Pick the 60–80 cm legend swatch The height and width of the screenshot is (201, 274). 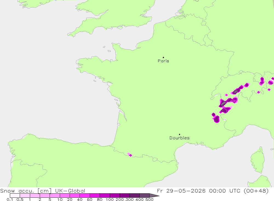(x=95, y=196)
